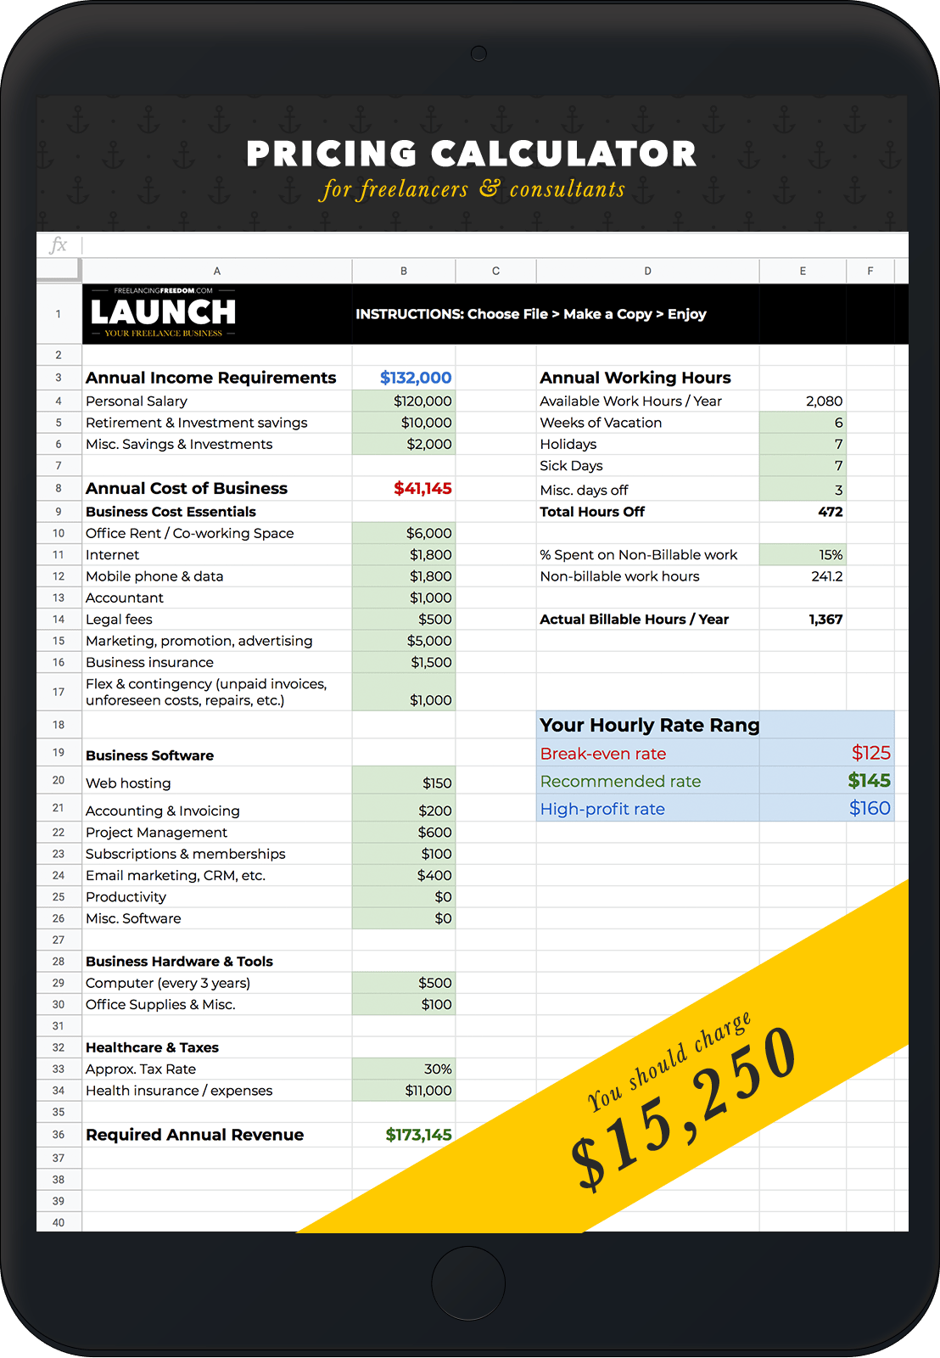Click the Healthcare & Taxes label

click(x=152, y=1047)
